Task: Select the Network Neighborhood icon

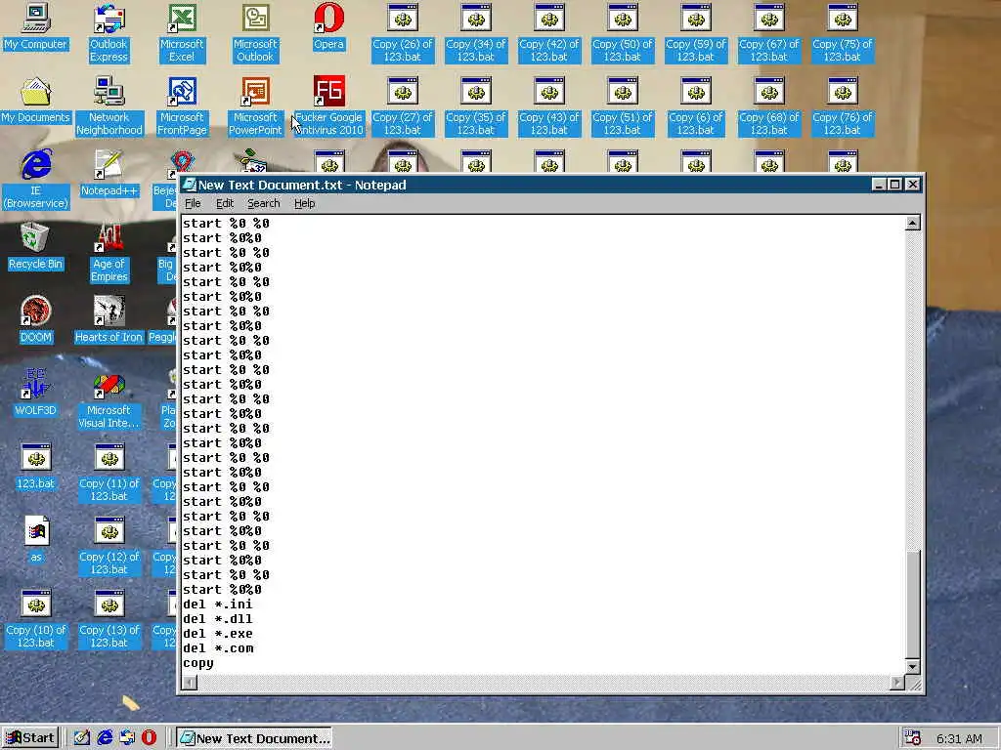Action: point(109,105)
